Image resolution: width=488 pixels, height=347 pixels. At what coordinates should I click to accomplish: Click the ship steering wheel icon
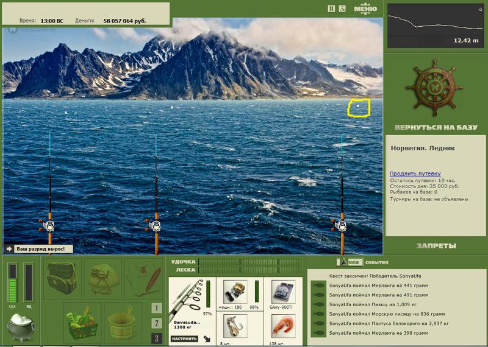pos(435,88)
